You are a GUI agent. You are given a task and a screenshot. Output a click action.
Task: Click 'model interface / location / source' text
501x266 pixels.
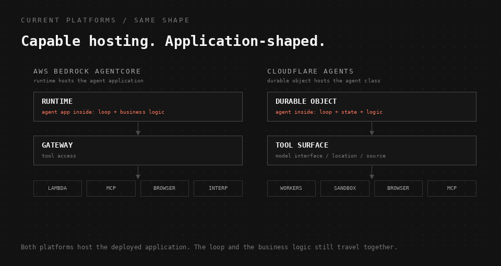click(330, 156)
